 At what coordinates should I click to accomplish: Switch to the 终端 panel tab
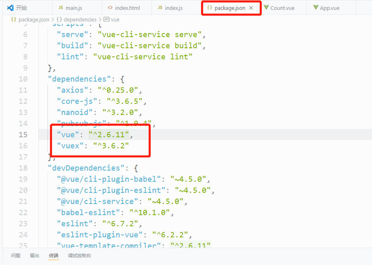tap(53, 256)
